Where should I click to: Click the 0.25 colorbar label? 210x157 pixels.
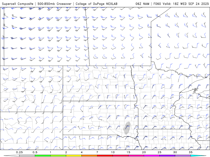pyautogui.click(x=19, y=152)
